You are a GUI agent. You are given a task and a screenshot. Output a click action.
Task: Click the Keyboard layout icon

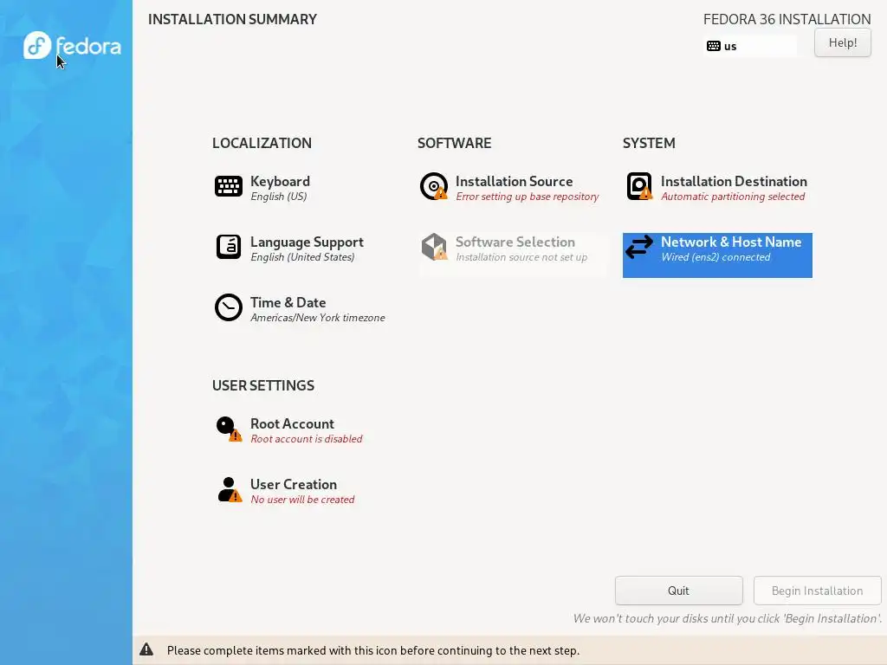point(229,186)
